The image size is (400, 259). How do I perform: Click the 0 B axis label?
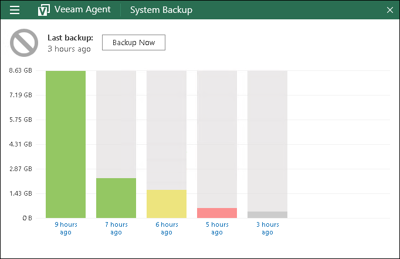(x=27, y=218)
